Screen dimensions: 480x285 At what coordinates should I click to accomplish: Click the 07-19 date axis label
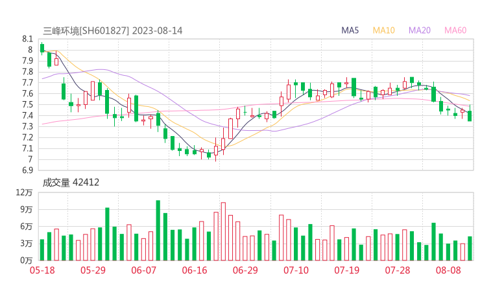(346, 270)
